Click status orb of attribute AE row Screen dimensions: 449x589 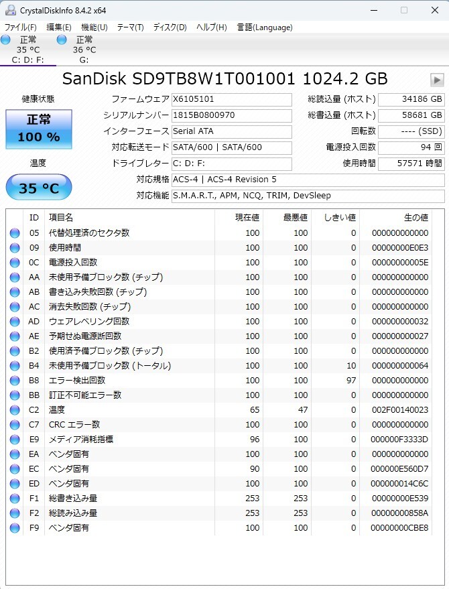tap(15, 336)
